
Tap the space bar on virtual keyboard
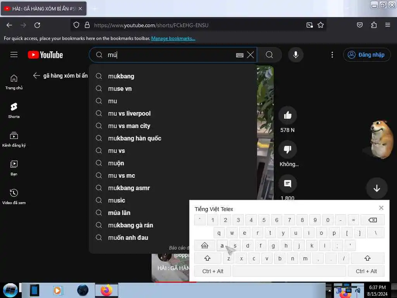(x=289, y=271)
